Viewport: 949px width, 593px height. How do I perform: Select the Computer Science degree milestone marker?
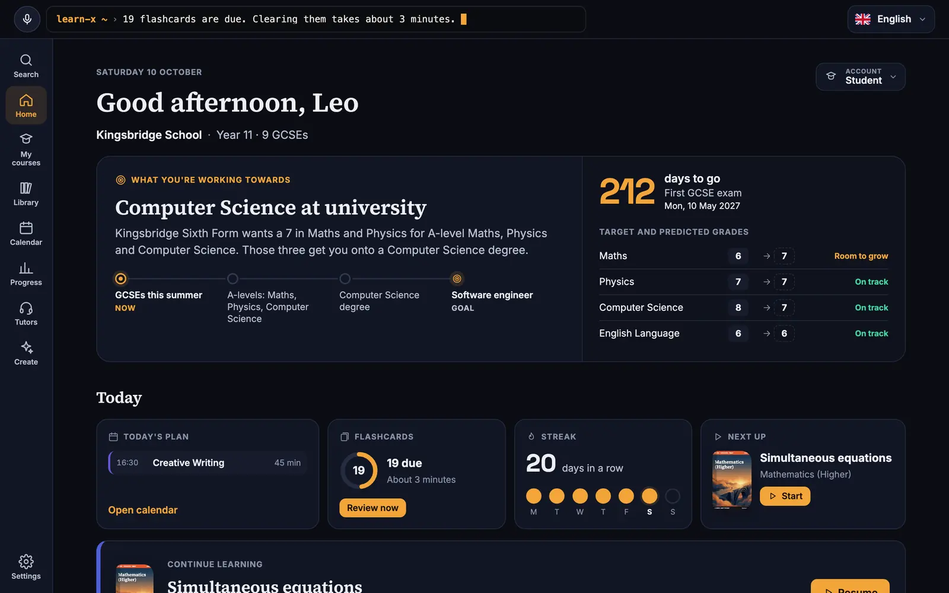tap(345, 279)
